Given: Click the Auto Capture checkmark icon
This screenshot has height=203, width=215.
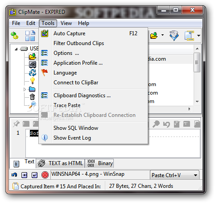Looking at the screenshot, I should tap(45, 33).
